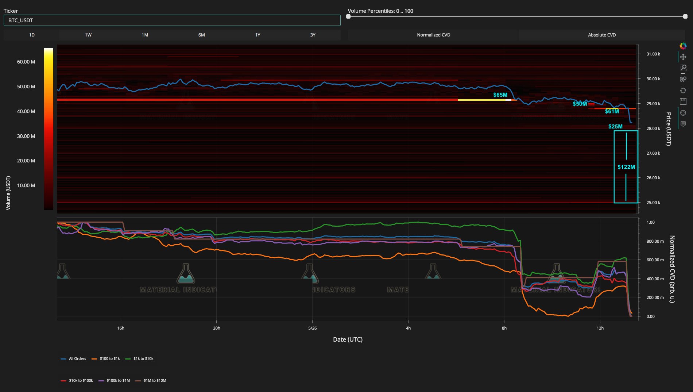Switch timeframe to 1W
The width and height of the screenshot is (693, 392).
pos(88,35)
